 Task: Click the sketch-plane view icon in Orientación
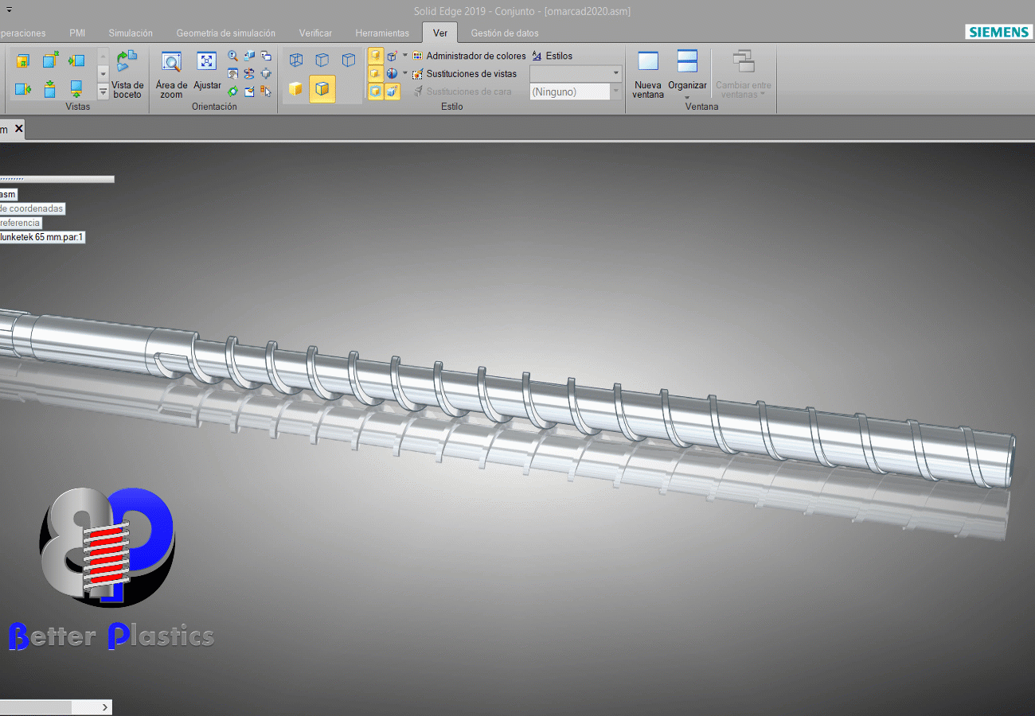[233, 73]
